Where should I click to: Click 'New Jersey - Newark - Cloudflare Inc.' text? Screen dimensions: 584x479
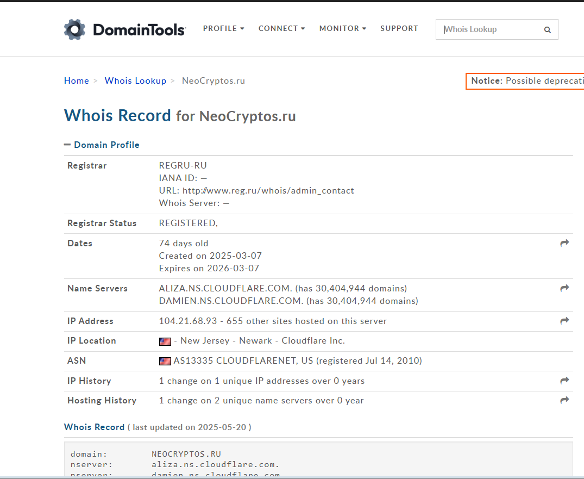tap(262, 341)
